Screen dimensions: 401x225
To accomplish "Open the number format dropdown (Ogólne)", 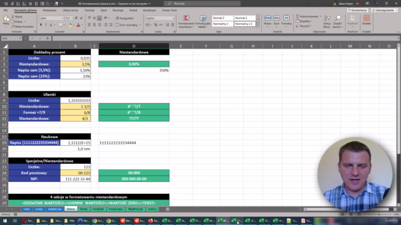I will (173, 18).
